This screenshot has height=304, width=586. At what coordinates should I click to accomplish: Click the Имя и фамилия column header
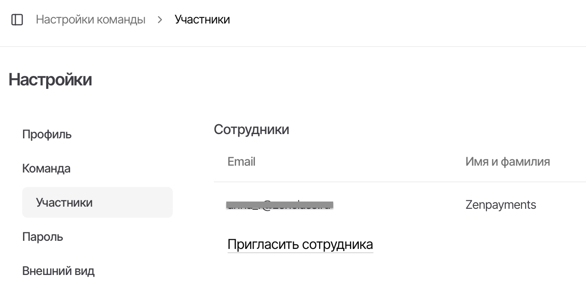[x=507, y=162]
